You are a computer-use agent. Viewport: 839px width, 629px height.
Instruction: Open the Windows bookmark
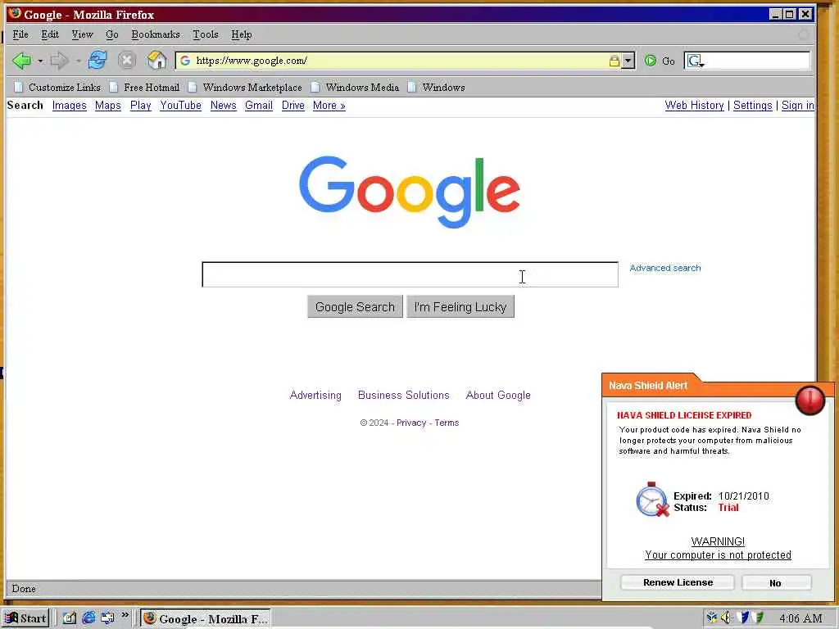(x=436, y=87)
